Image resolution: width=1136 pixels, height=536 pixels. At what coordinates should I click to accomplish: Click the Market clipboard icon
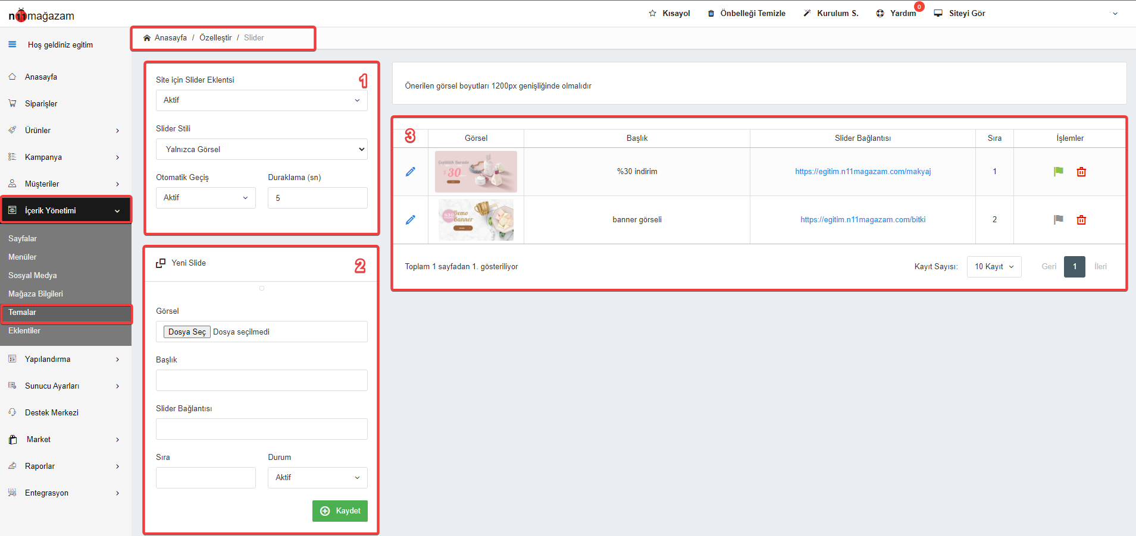[13, 440]
